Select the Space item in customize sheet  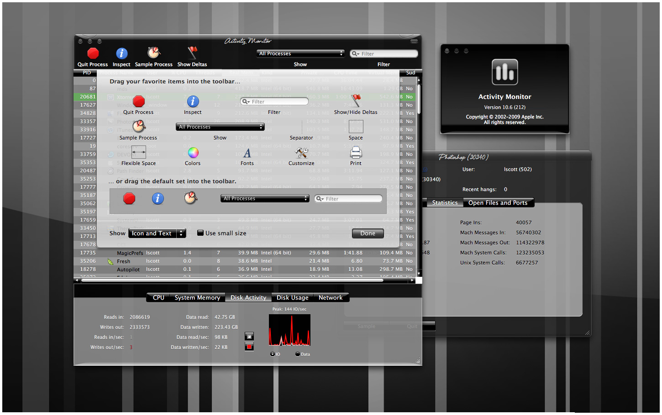[x=356, y=127]
